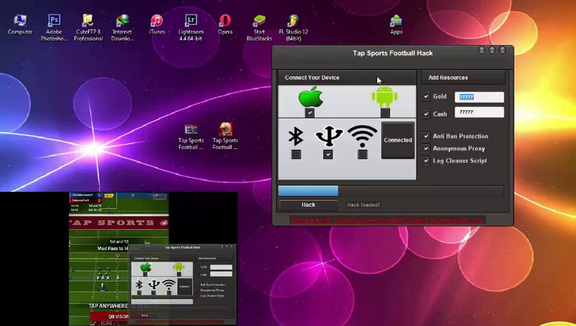Click the Connected button
This screenshot has width=576, height=326.
398,140
